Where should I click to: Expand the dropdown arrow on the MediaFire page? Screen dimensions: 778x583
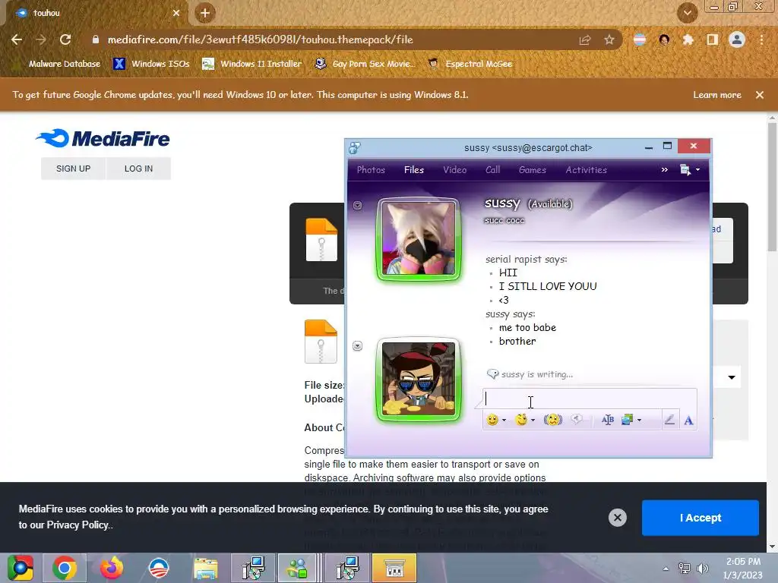732,378
